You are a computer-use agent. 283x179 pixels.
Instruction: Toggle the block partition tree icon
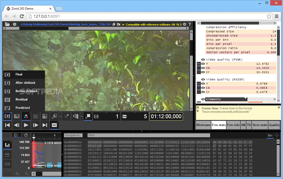[x=54, y=116]
